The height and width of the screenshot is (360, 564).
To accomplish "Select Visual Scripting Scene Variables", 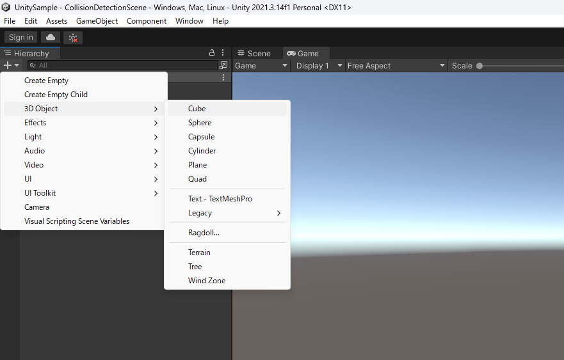I will click(x=84, y=221).
